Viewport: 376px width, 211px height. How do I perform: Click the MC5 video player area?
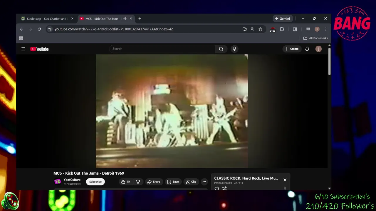click(x=172, y=111)
